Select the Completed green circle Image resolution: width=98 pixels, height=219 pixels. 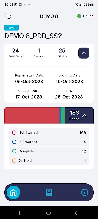14,151
